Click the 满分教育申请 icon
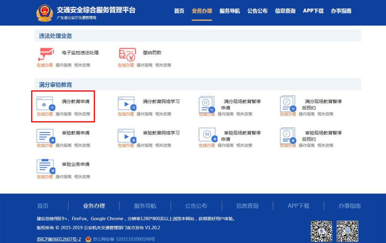This screenshot has width=386, height=243. [45, 103]
